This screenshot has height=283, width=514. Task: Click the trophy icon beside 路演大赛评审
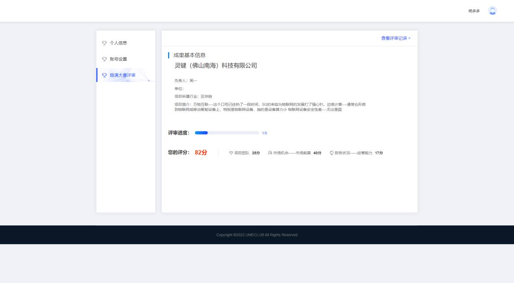(x=104, y=75)
